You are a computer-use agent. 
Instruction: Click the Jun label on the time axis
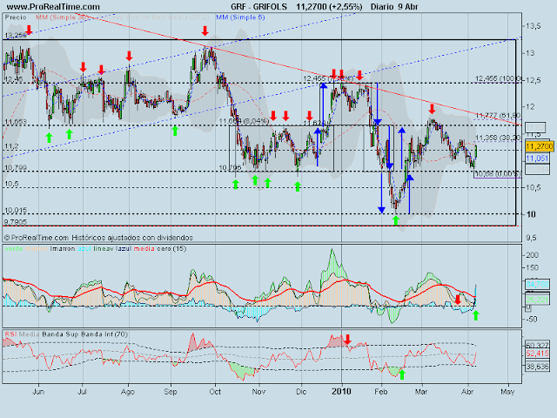[x=38, y=392]
